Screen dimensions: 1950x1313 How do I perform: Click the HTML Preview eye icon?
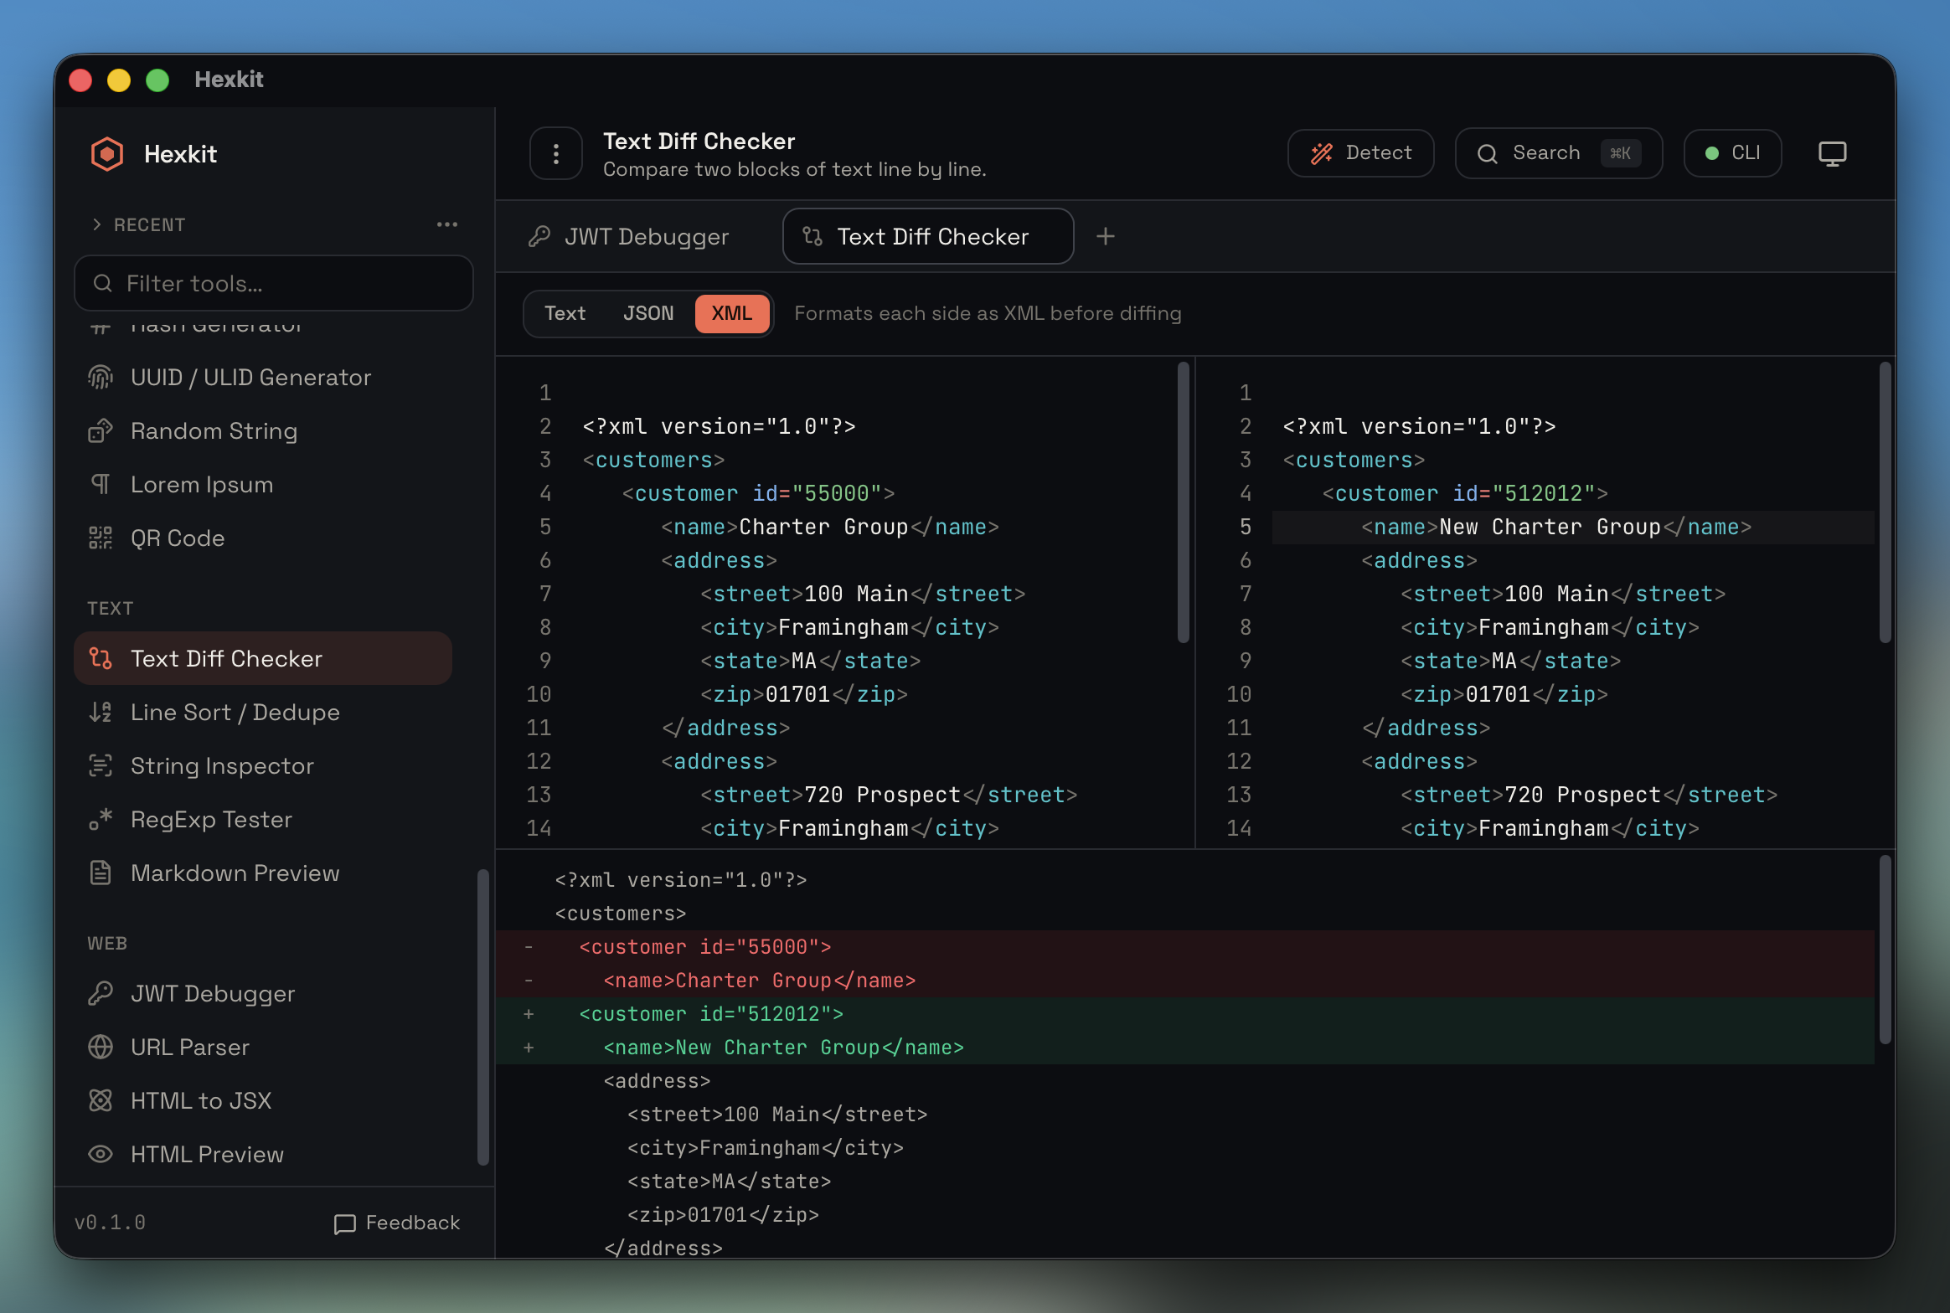(101, 1155)
